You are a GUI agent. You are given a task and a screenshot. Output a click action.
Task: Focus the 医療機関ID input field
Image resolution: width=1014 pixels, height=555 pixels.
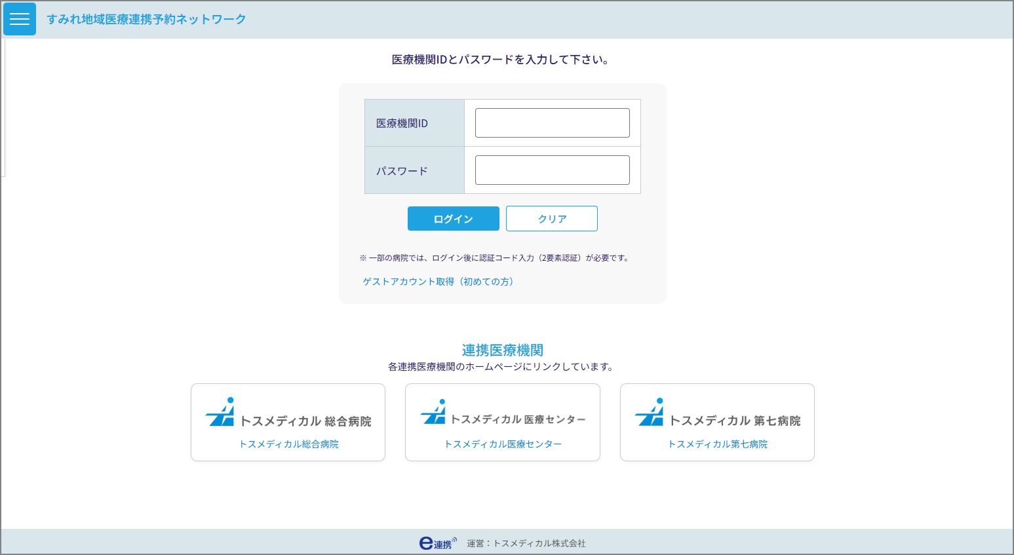point(552,123)
